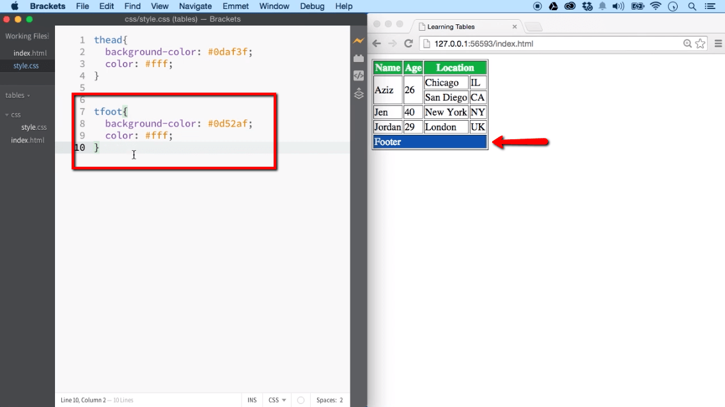
Task: Open the Help menu
Action: point(343,6)
